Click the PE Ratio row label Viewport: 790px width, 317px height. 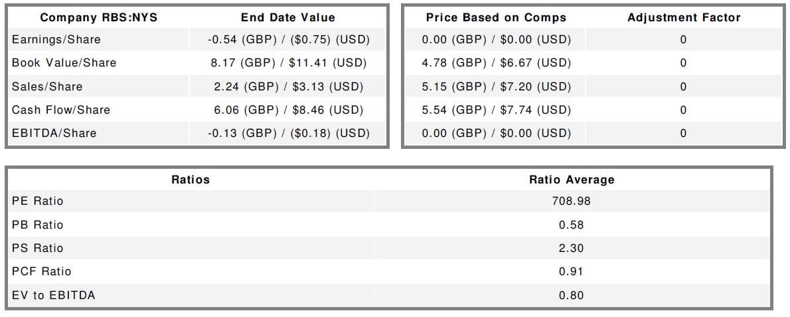point(38,201)
